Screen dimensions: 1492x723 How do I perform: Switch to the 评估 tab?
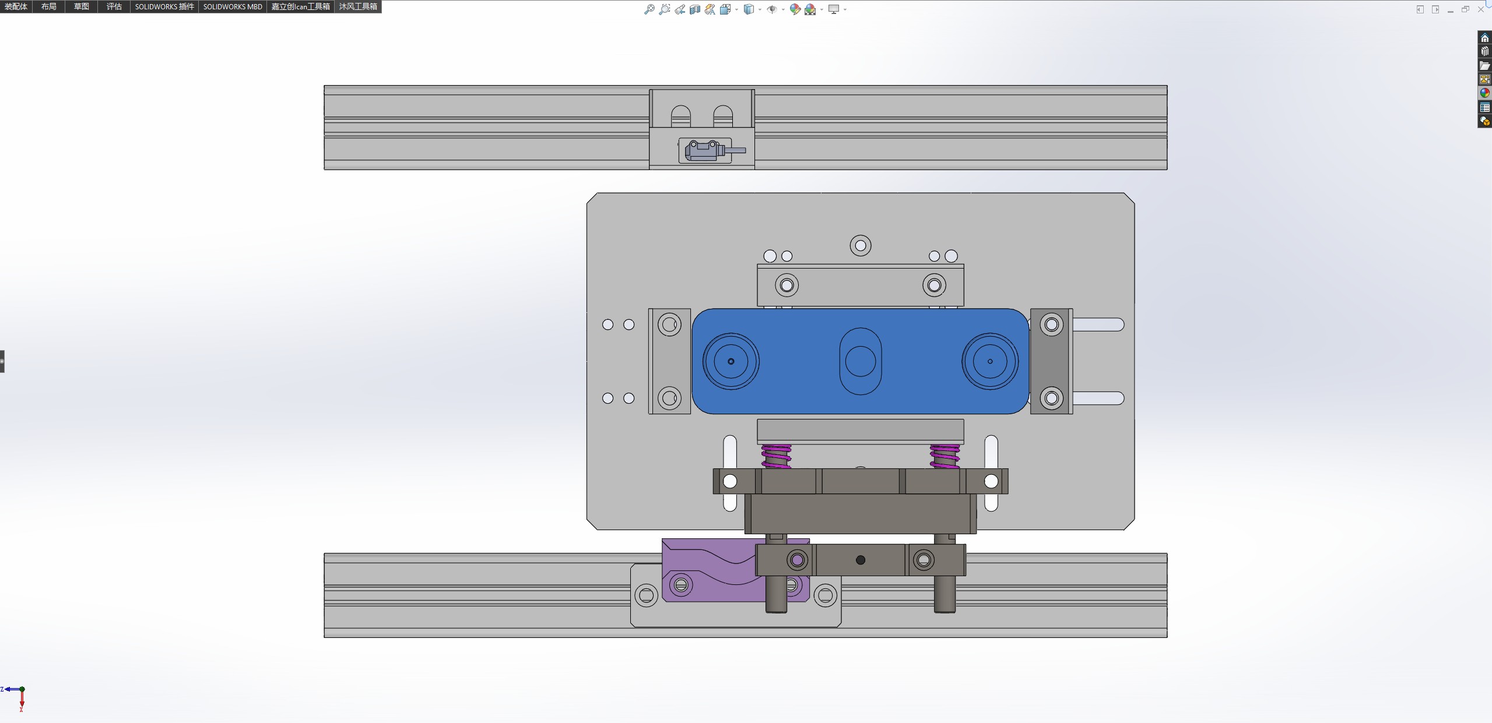click(x=114, y=6)
